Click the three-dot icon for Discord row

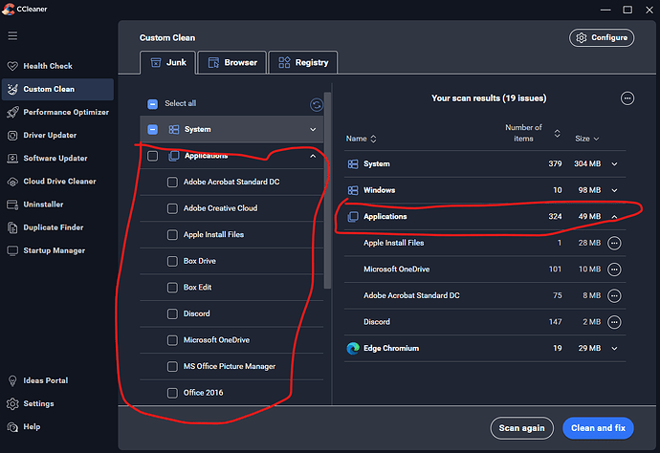614,322
